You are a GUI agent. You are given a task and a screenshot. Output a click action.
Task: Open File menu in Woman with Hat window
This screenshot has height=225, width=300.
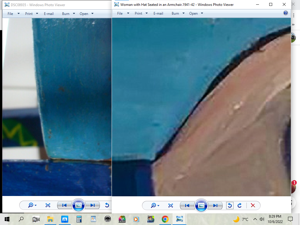coord(120,13)
